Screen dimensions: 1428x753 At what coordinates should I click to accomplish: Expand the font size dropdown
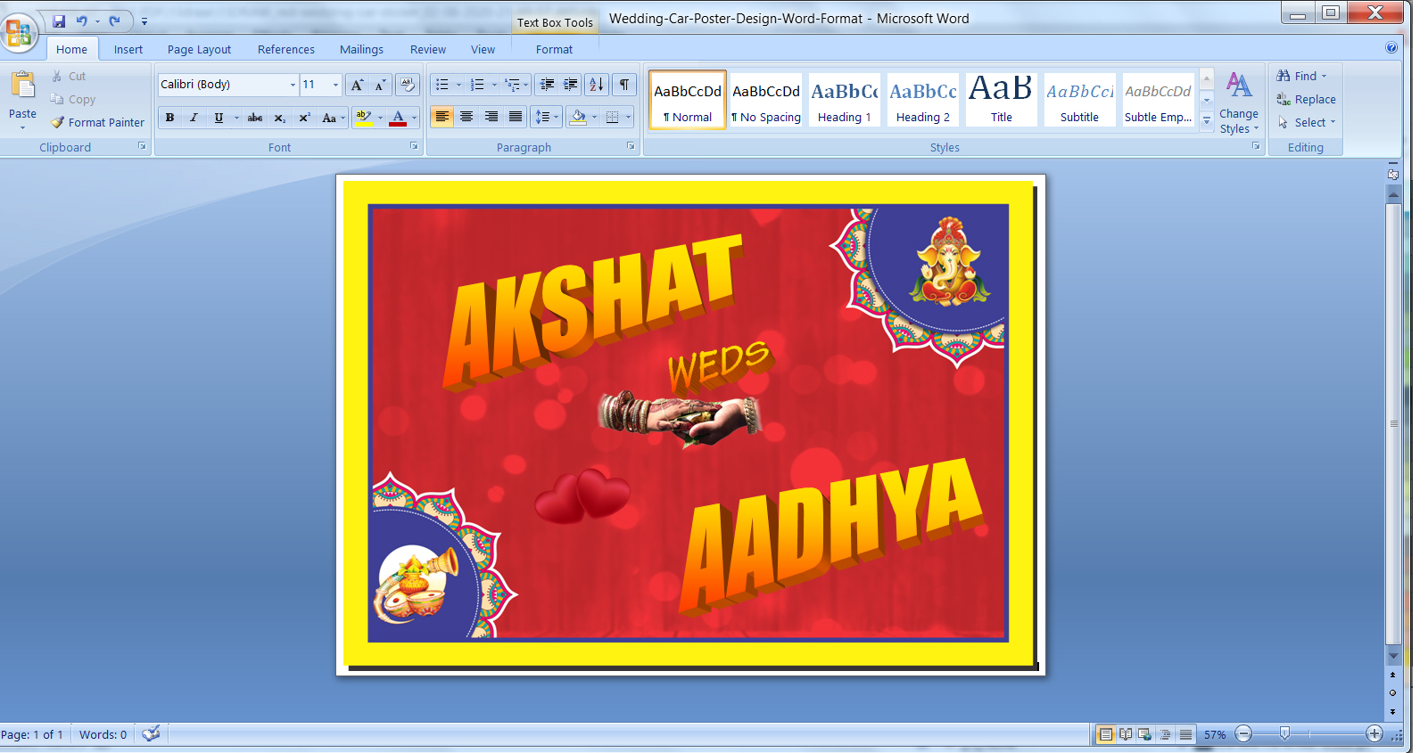[x=335, y=86]
